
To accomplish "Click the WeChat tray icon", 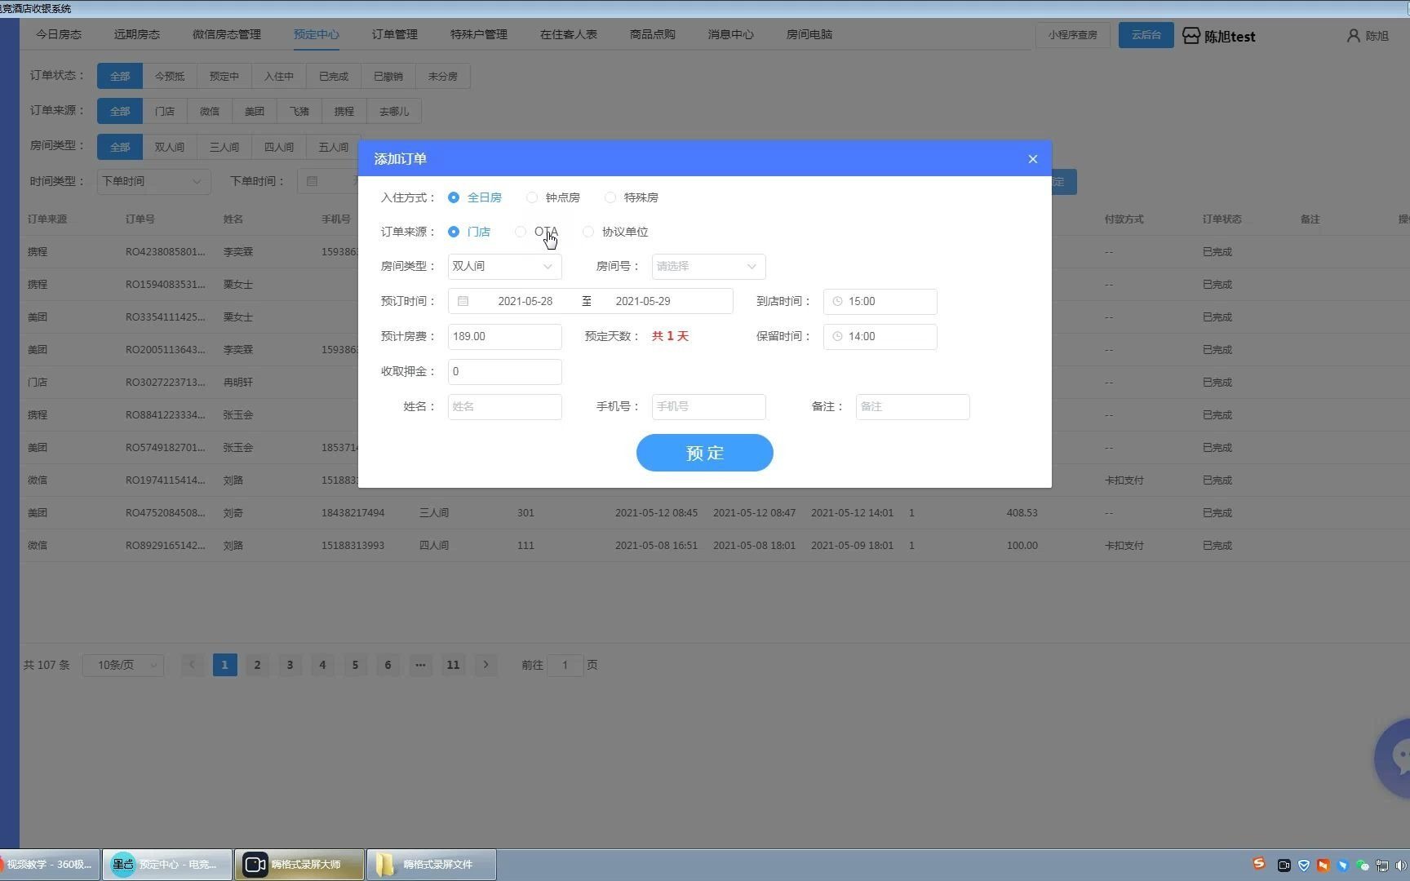I will (x=1362, y=866).
